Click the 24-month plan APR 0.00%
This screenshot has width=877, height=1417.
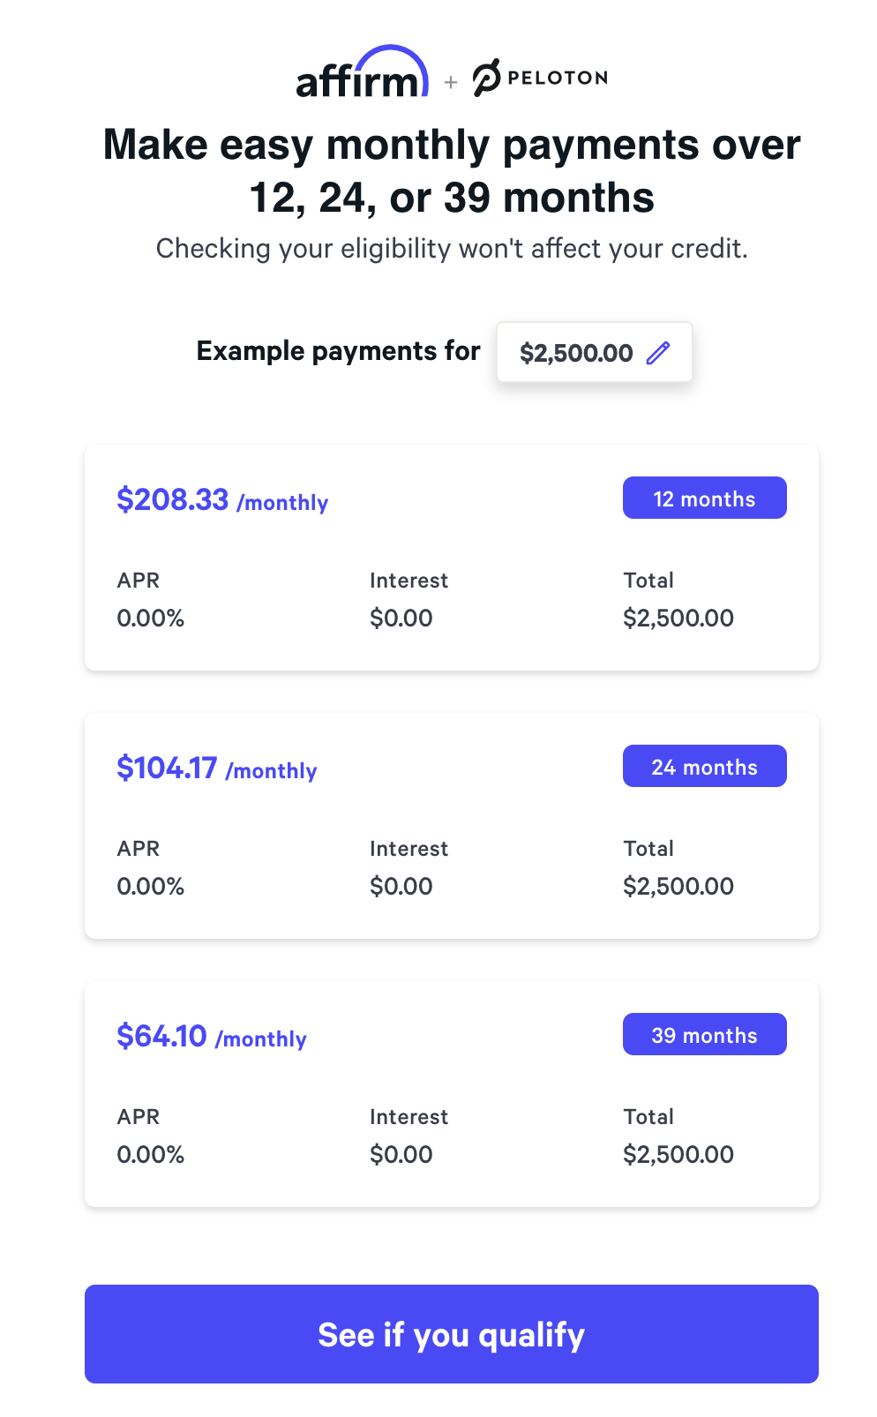click(150, 886)
